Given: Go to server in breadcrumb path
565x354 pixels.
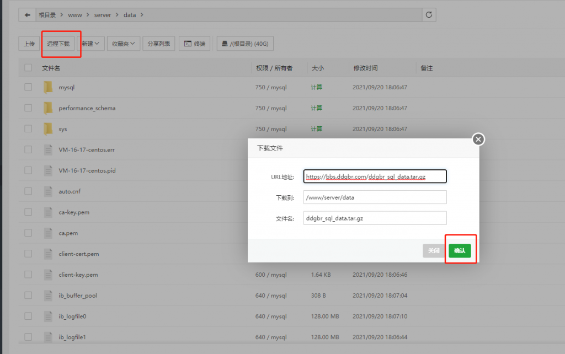Looking at the screenshot, I should [103, 15].
